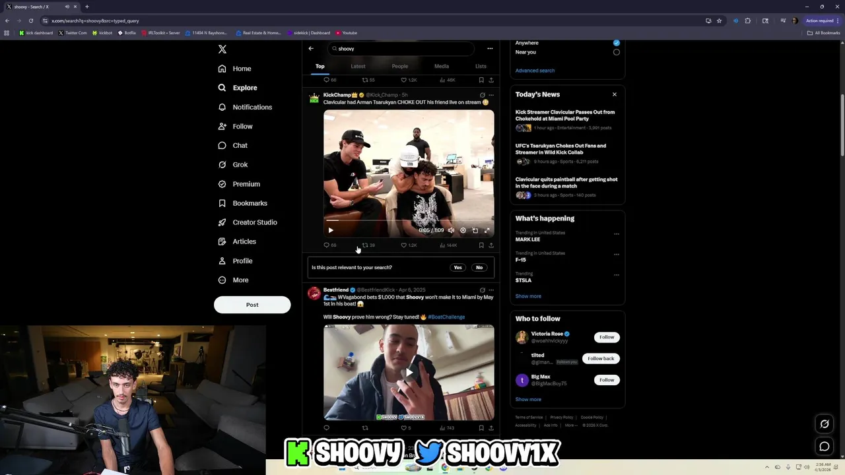Select the Near you radio option
Viewport: 845px width, 475px height.
click(616, 52)
